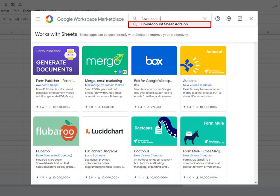Open the Help question mark icon

(x=218, y=19)
